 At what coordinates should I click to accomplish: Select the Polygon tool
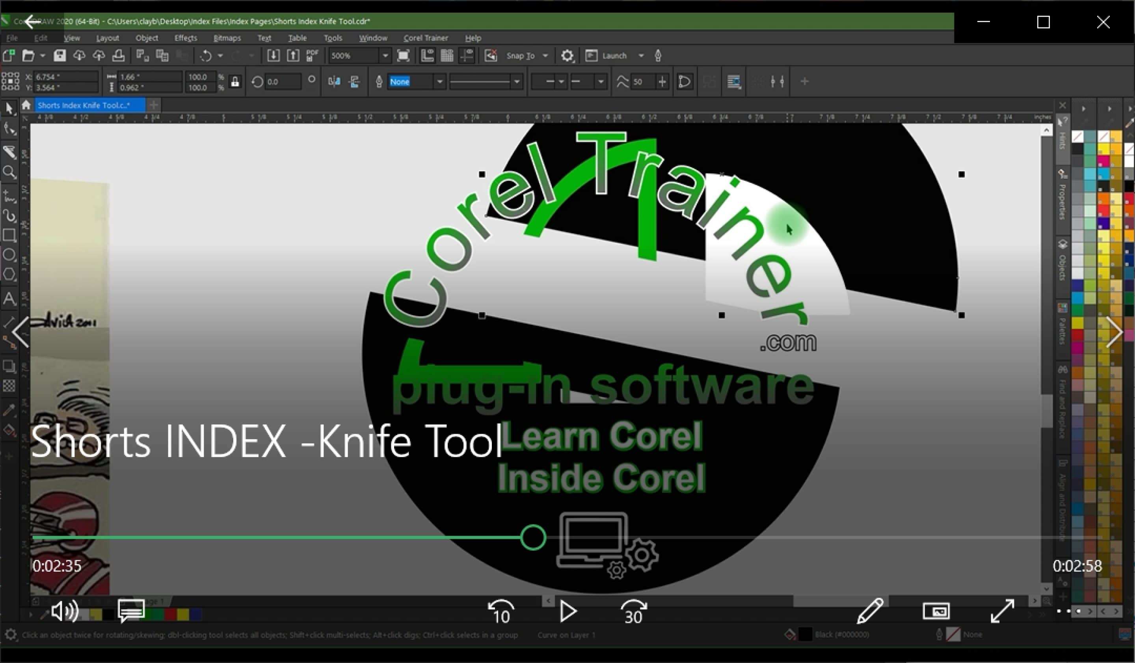[9, 275]
